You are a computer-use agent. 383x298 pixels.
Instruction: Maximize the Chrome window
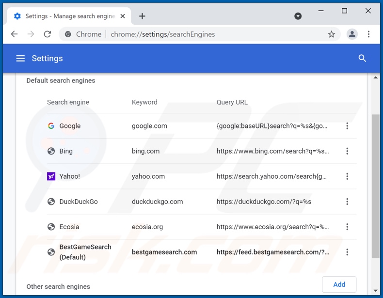pos(344,11)
